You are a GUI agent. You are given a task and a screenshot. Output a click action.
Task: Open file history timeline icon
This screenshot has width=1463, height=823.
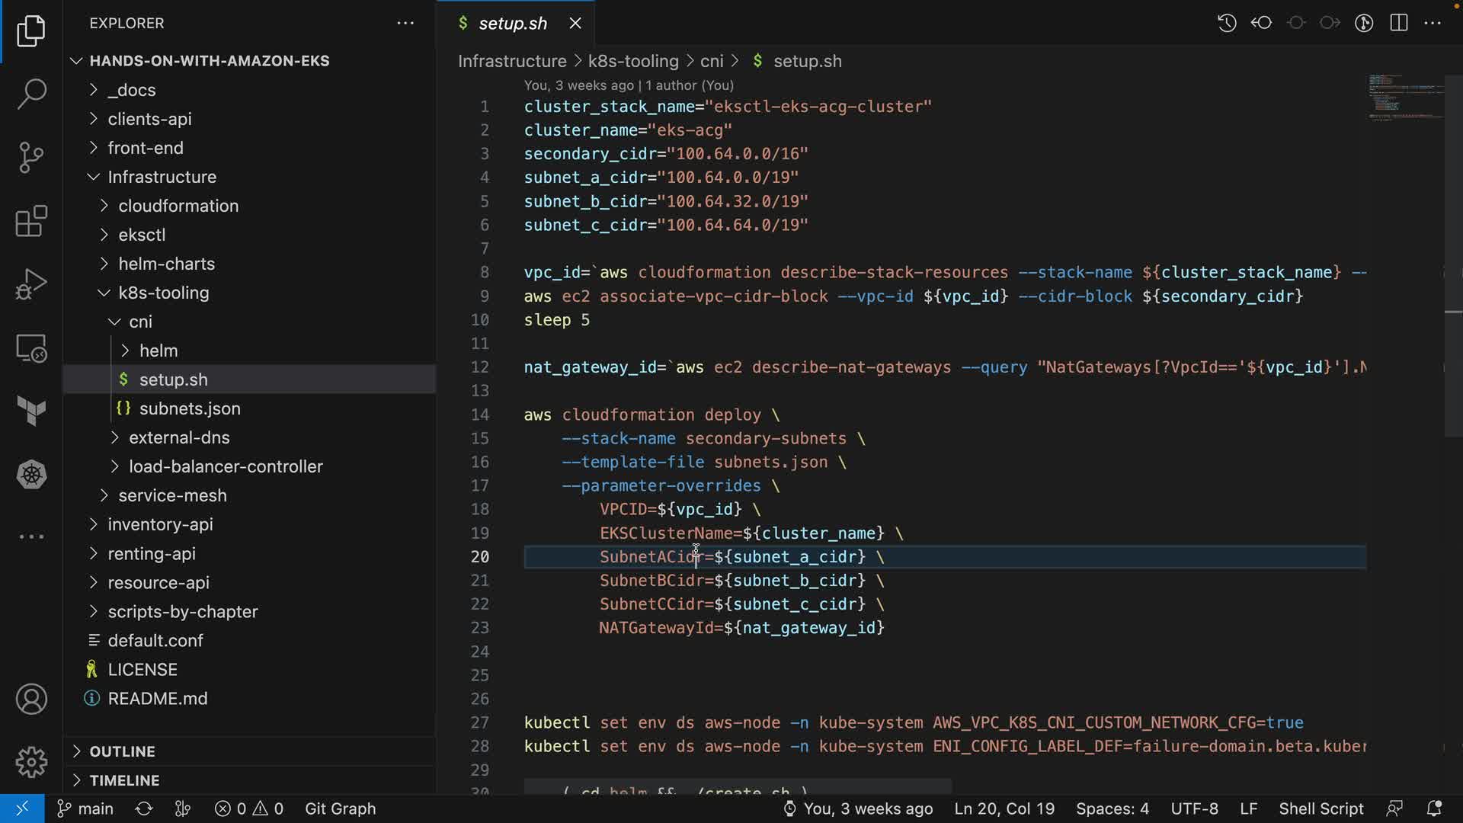pos(1226,23)
